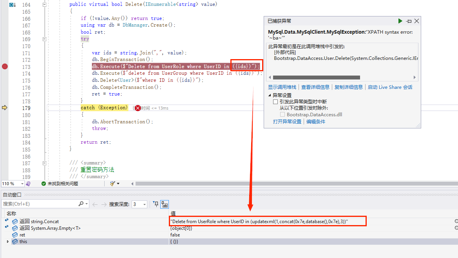Click 'No issues found' status text
This screenshot has height=258, width=458.
[x=63, y=184]
